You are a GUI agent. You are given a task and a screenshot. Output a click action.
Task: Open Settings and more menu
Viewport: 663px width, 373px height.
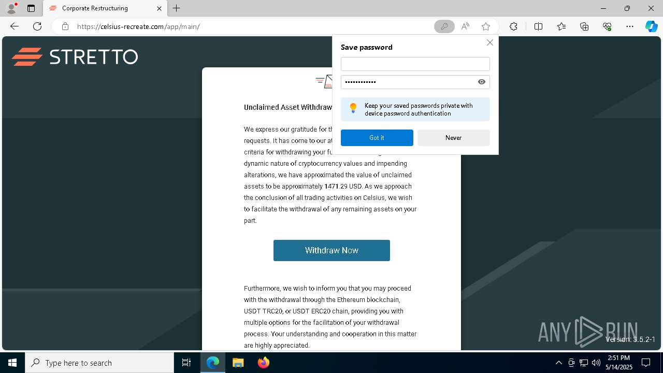630,26
